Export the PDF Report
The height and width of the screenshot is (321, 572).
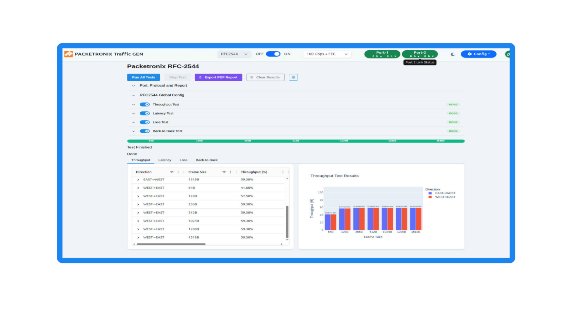[218, 77]
